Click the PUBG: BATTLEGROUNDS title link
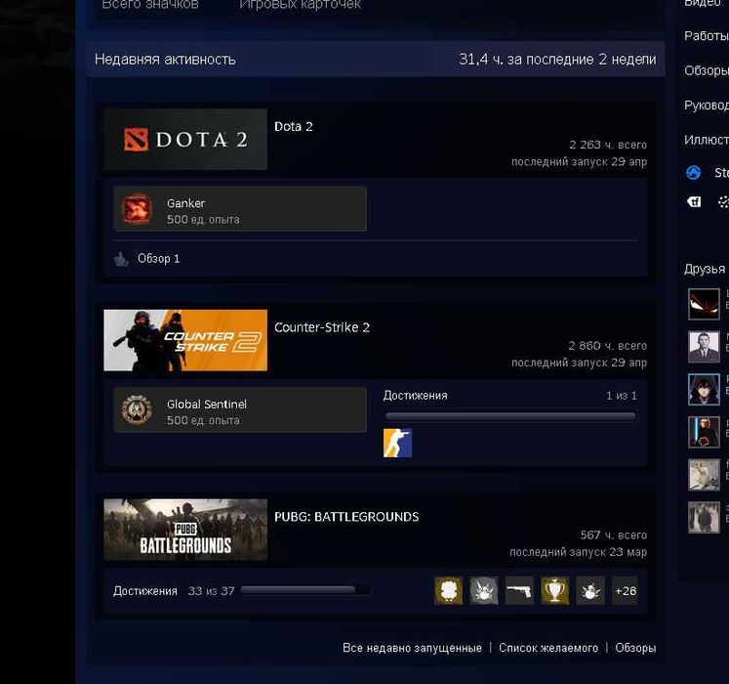 click(x=346, y=517)
